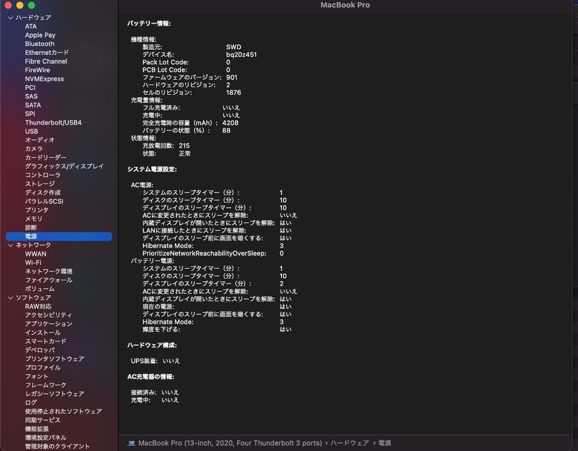This screenshot has height=451, width=578.
Task: Select USB in the sidebar
Action: pyautogui.click(x=32, y=132)
